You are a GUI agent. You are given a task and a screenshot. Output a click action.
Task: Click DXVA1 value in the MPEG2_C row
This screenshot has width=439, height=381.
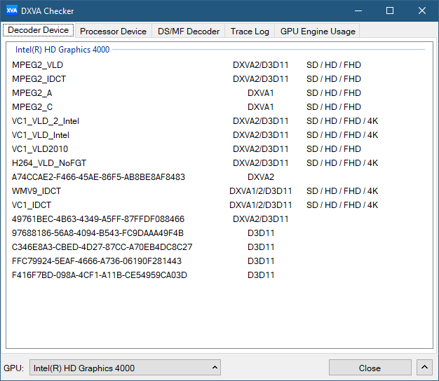point(261,106)
